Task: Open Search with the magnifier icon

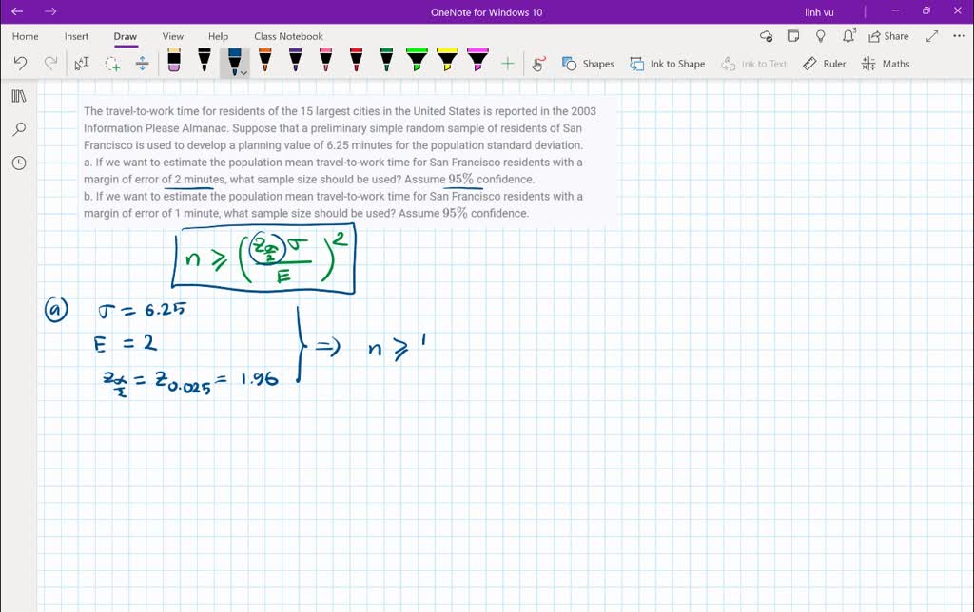Action: pos(18,129)
